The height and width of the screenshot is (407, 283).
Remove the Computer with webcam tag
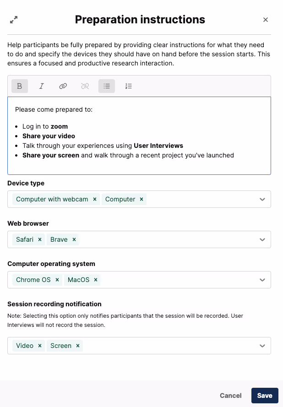click(95, 199)
